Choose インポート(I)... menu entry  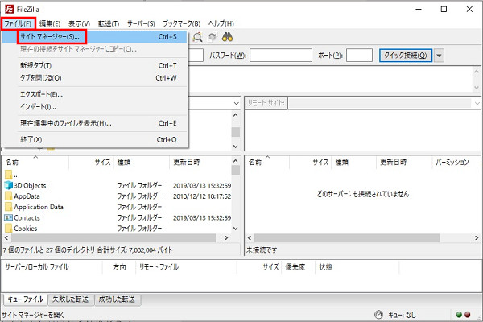[x=94, y=107]
